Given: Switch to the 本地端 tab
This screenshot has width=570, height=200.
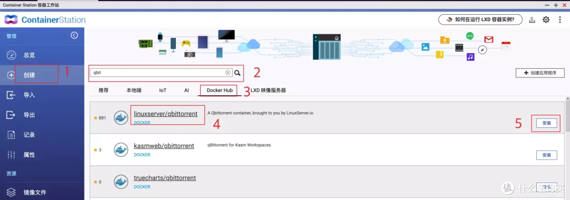Looking at the screenshot, I should (x=134, y=90).
